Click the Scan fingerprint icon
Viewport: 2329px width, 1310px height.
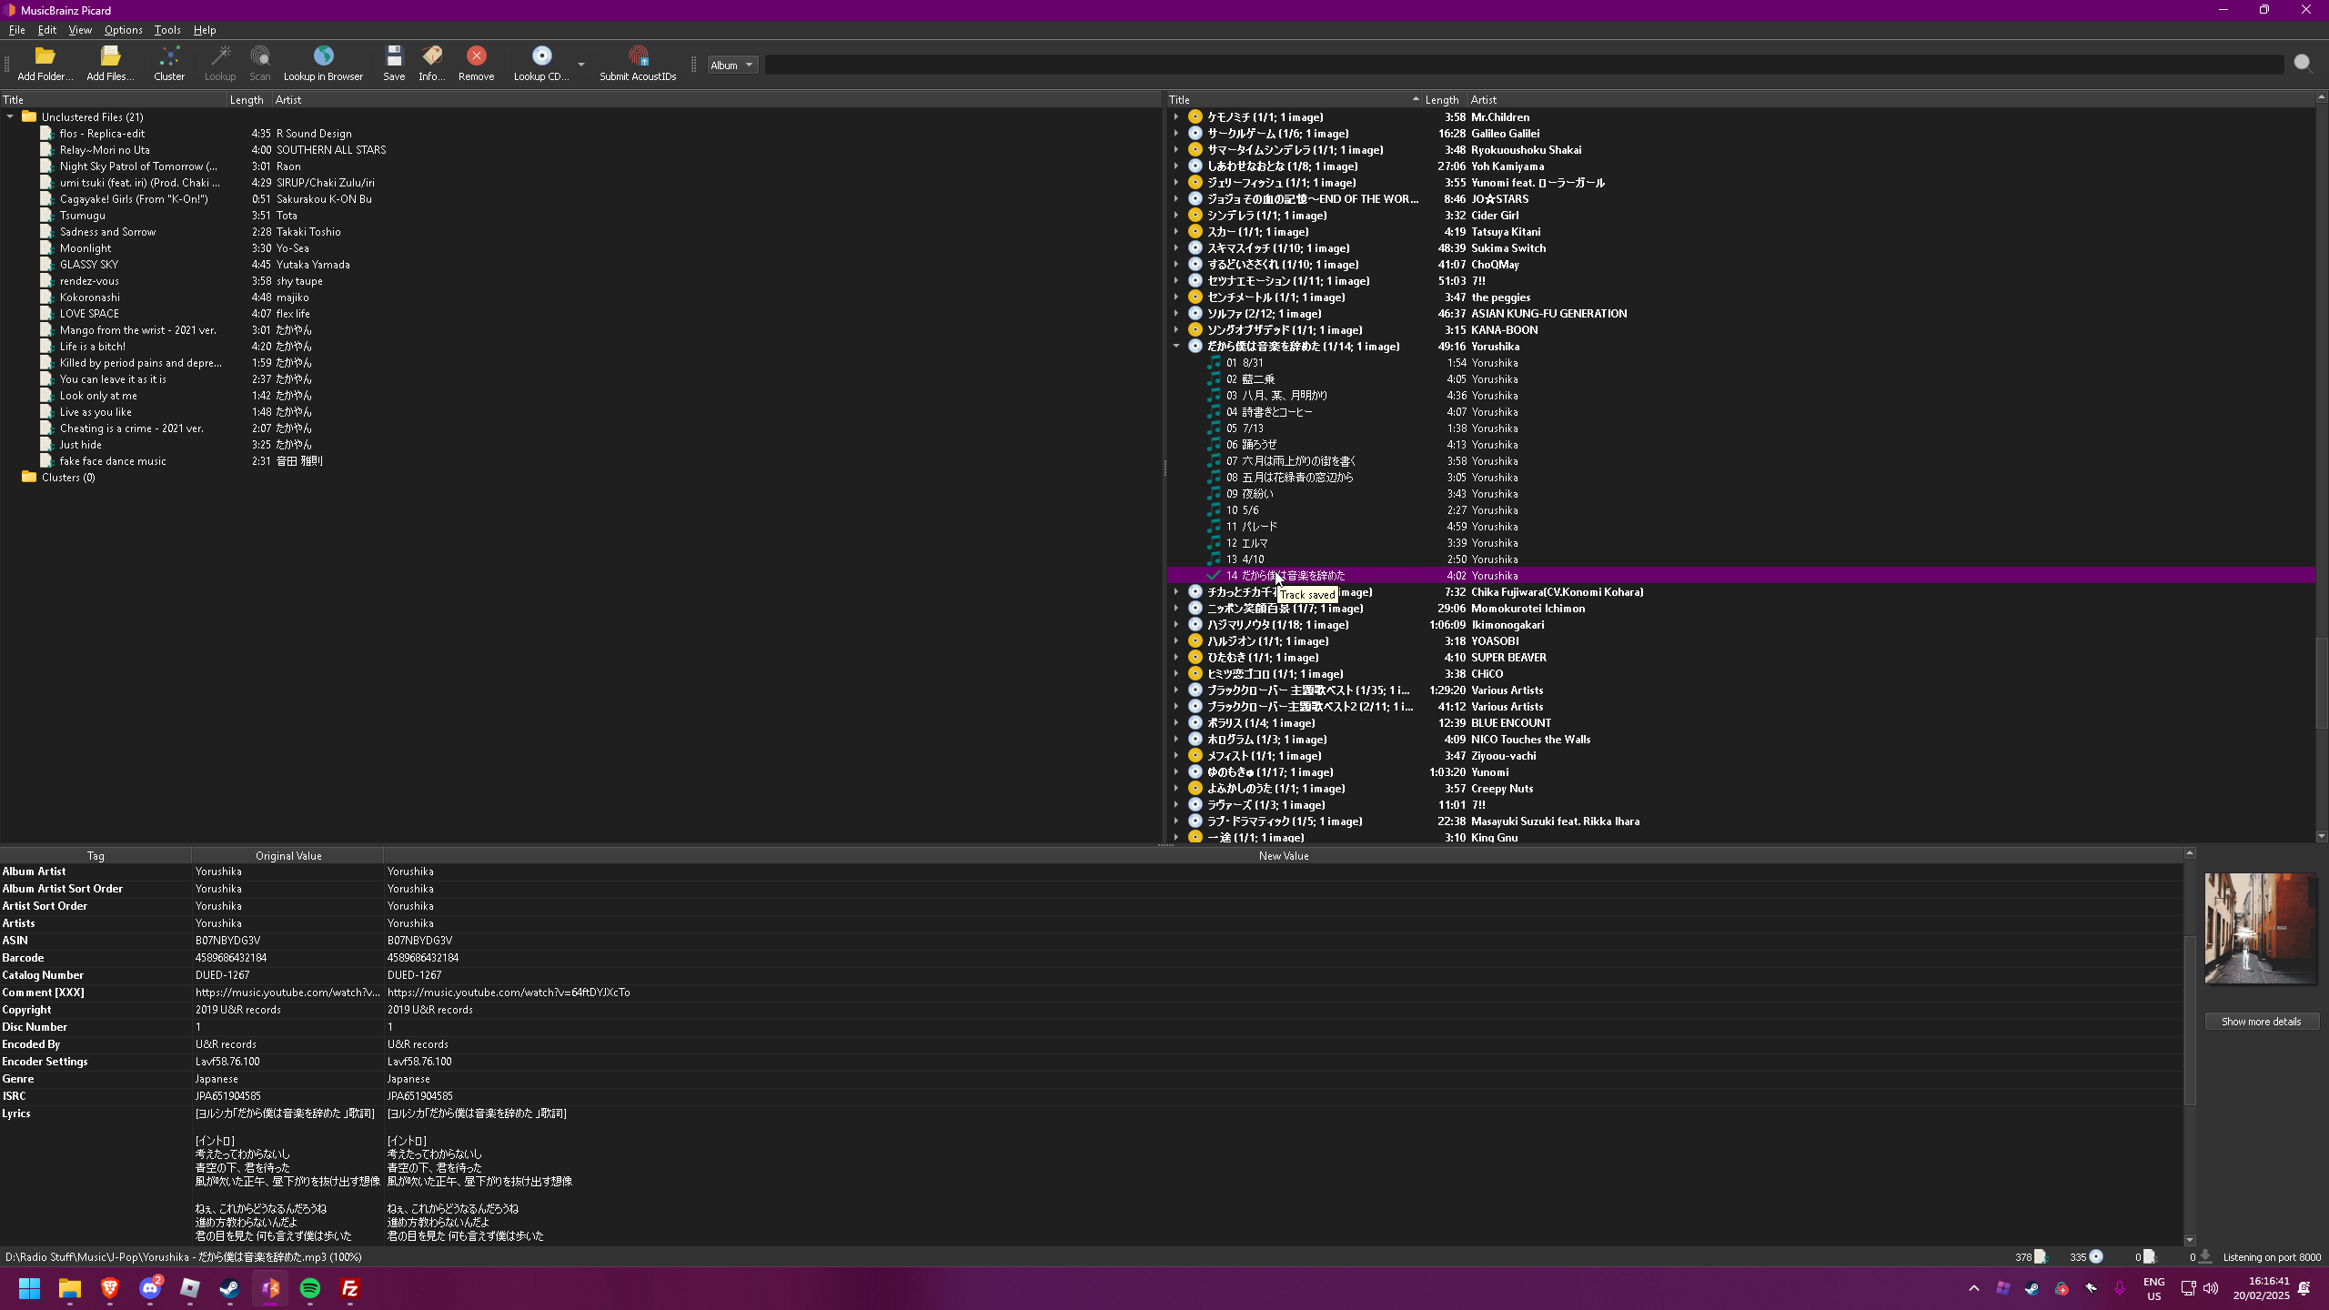click(x=260, y=56)
